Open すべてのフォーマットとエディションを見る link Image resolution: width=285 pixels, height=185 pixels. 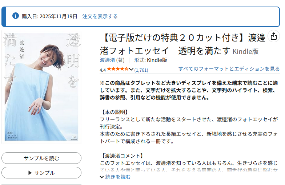(229, 68)
